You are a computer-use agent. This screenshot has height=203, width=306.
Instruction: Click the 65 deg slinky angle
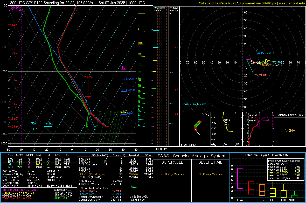pyautogui.click(x=205, y=114)
